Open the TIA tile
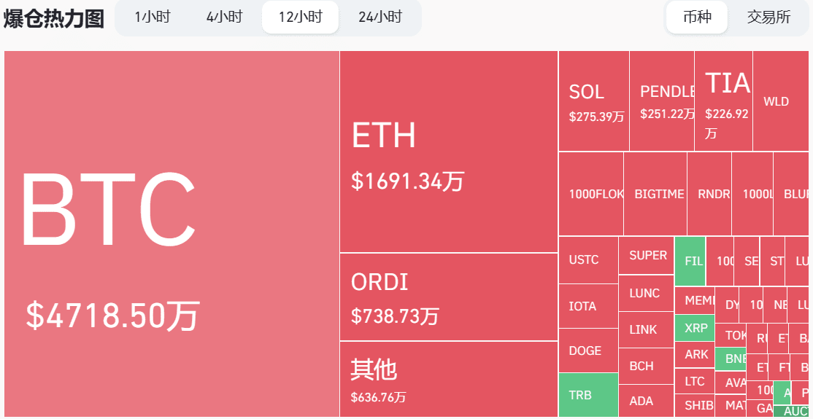The height and width of the screenshot is (419, 813). tap(723, 101)
